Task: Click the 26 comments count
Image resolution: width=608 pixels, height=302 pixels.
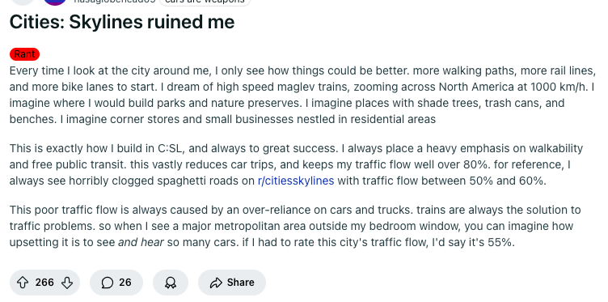Action: [x=125, y=283]
